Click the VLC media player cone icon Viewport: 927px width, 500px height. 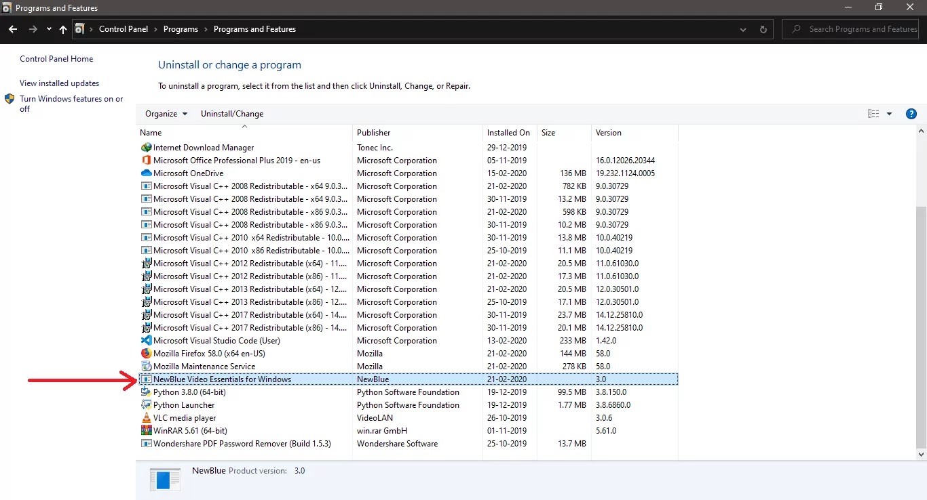pos(146,418)
